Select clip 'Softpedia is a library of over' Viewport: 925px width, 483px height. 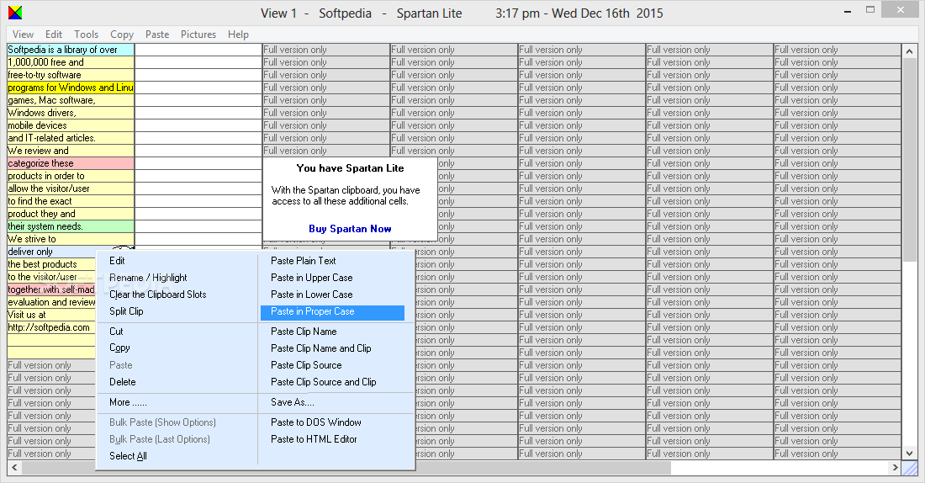(71, 50)
